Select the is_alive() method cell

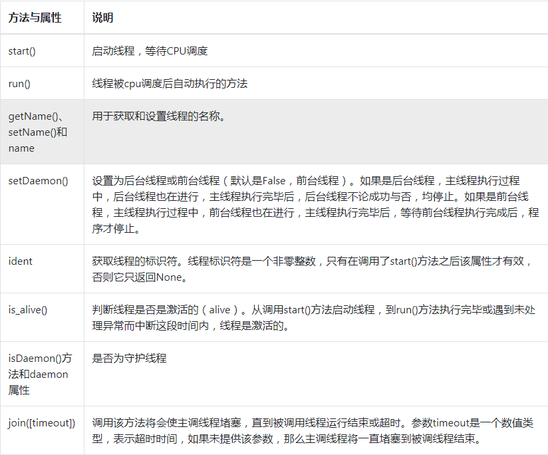tap(27, 309)
